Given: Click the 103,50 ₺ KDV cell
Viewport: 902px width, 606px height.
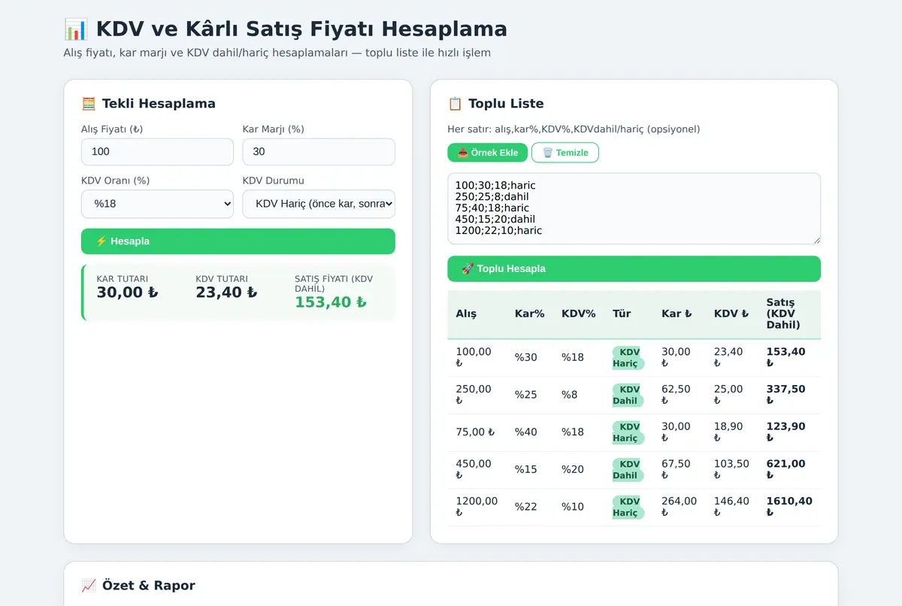Looking at the screenshot, I should [731, 469].
